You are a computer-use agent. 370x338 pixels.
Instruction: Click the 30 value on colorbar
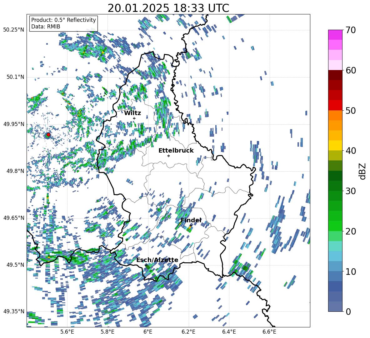tap(351, 191)
